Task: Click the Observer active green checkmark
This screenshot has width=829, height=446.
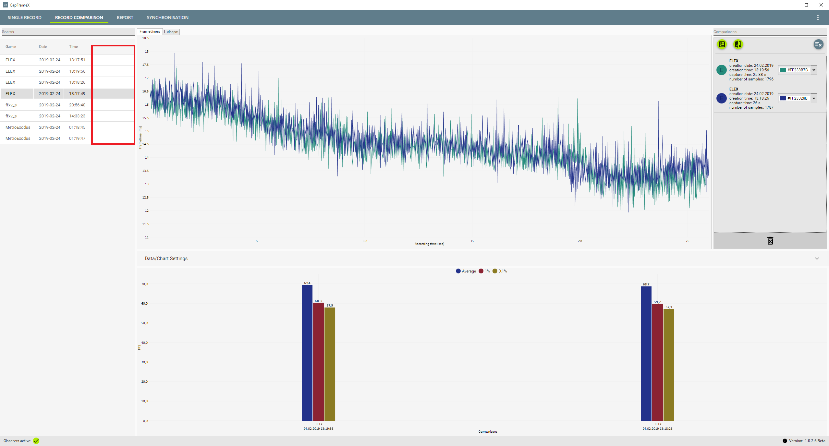Action: tap(36, 441)
